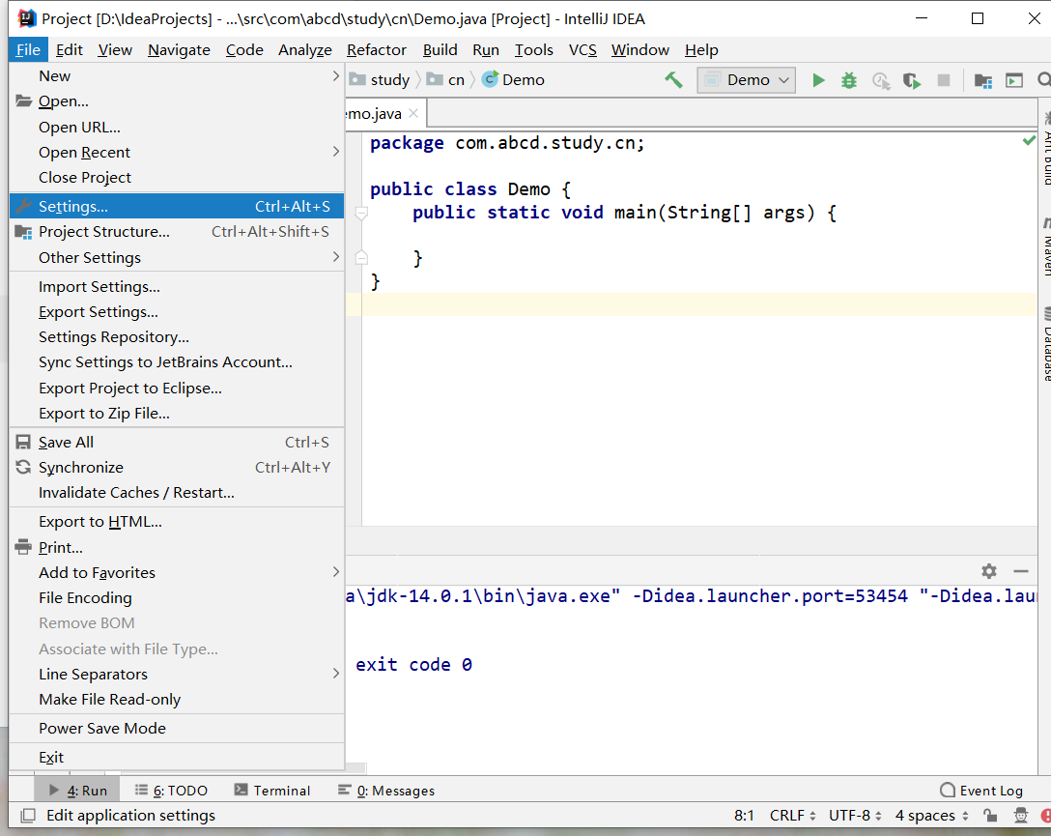The height and width of the screenshot is (836, 1051).
Task: Choose Project Structure... menu item
Action: pyautogui.click(x=177, y=231)
